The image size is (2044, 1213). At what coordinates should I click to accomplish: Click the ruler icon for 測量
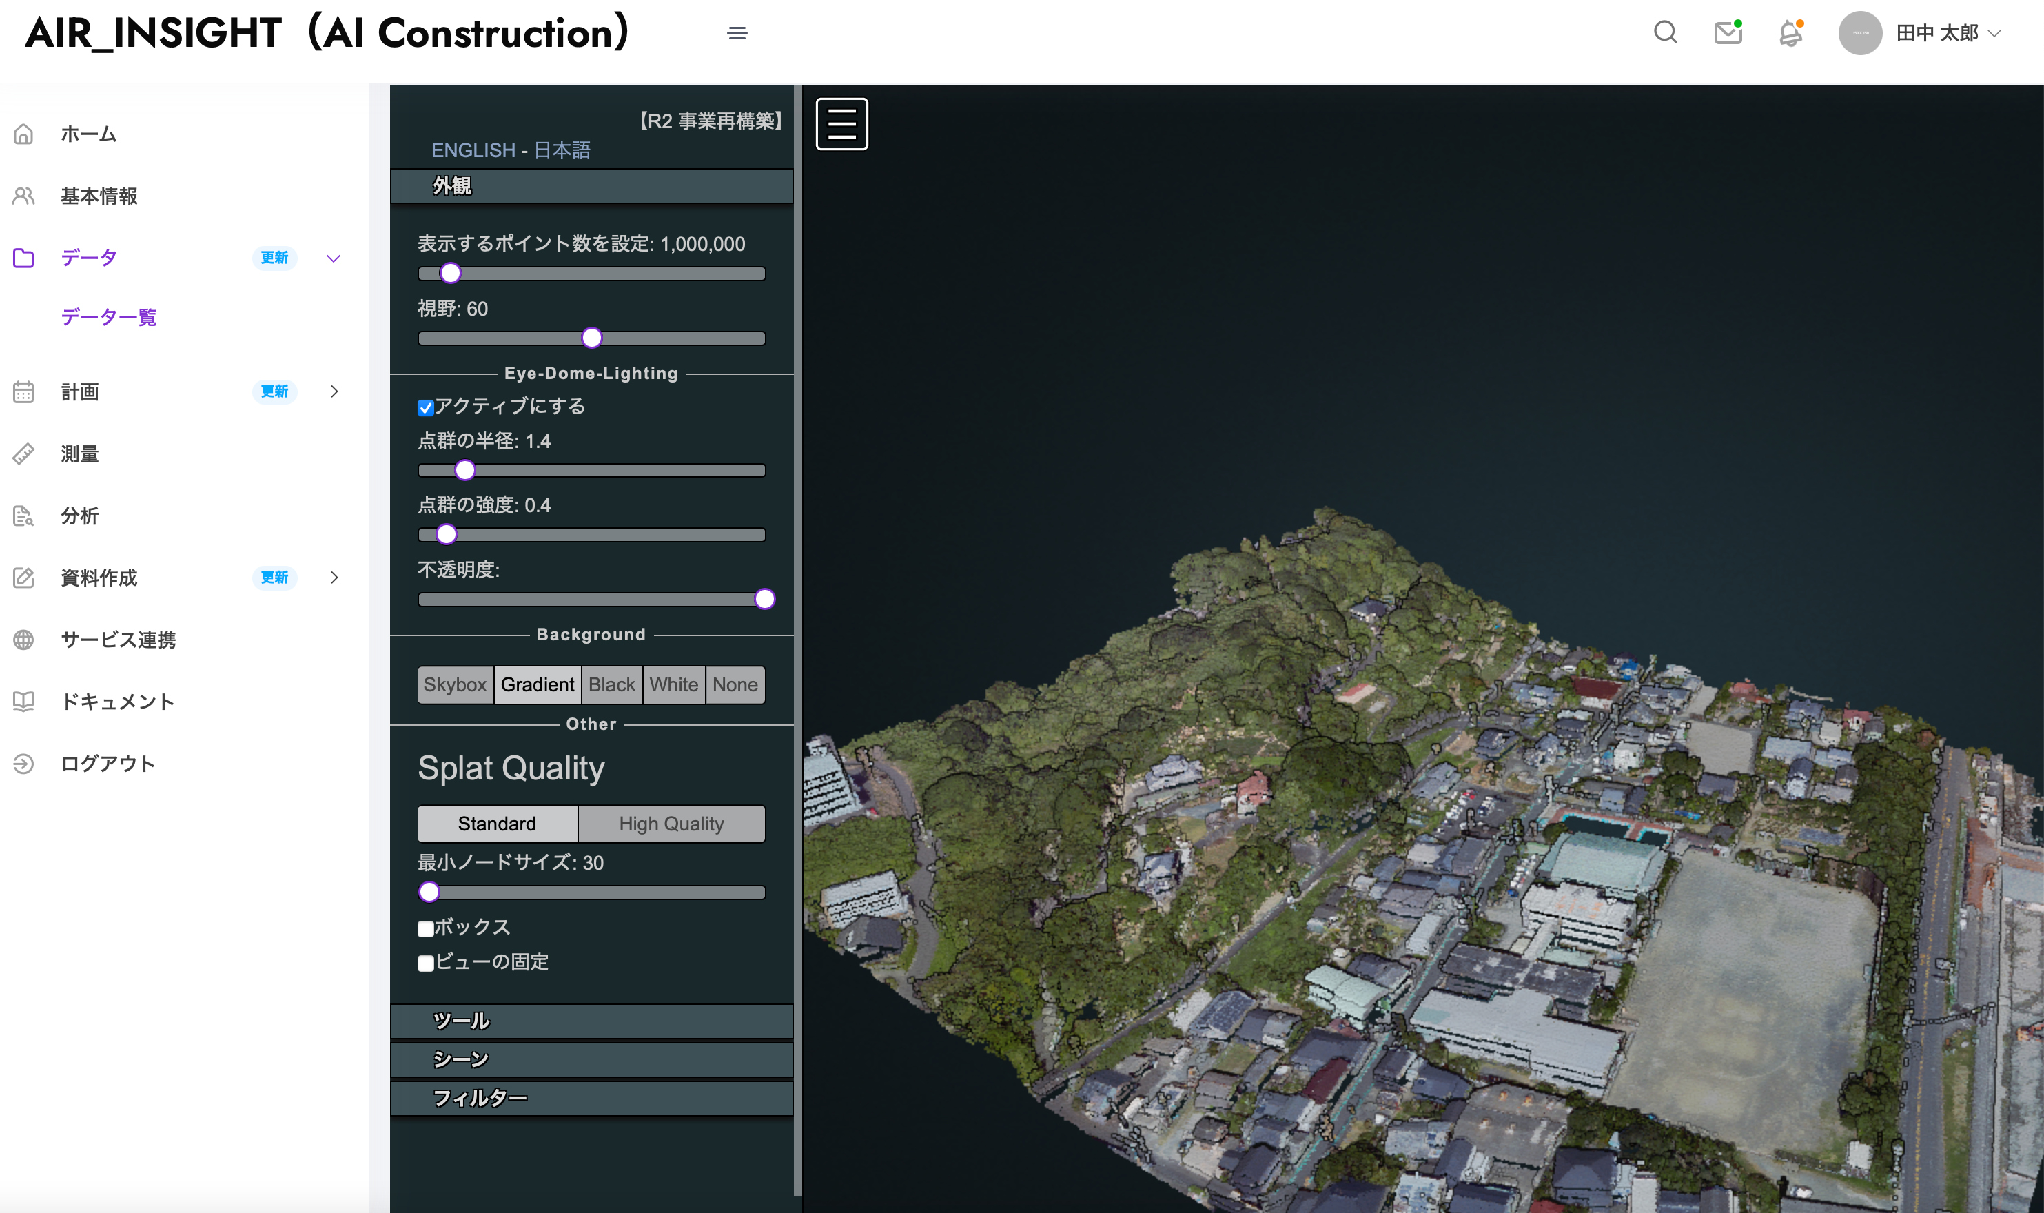(x=23, y=453)
